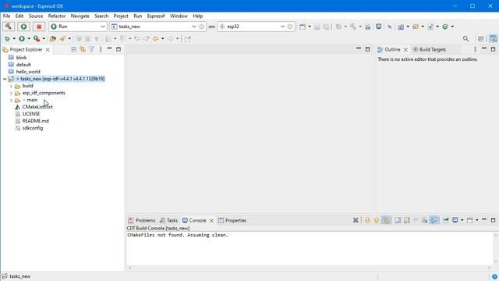This screenshot has height=281, width=499.
Task: Click the Debug bug toolbar icon
Action: click(7, 38)
